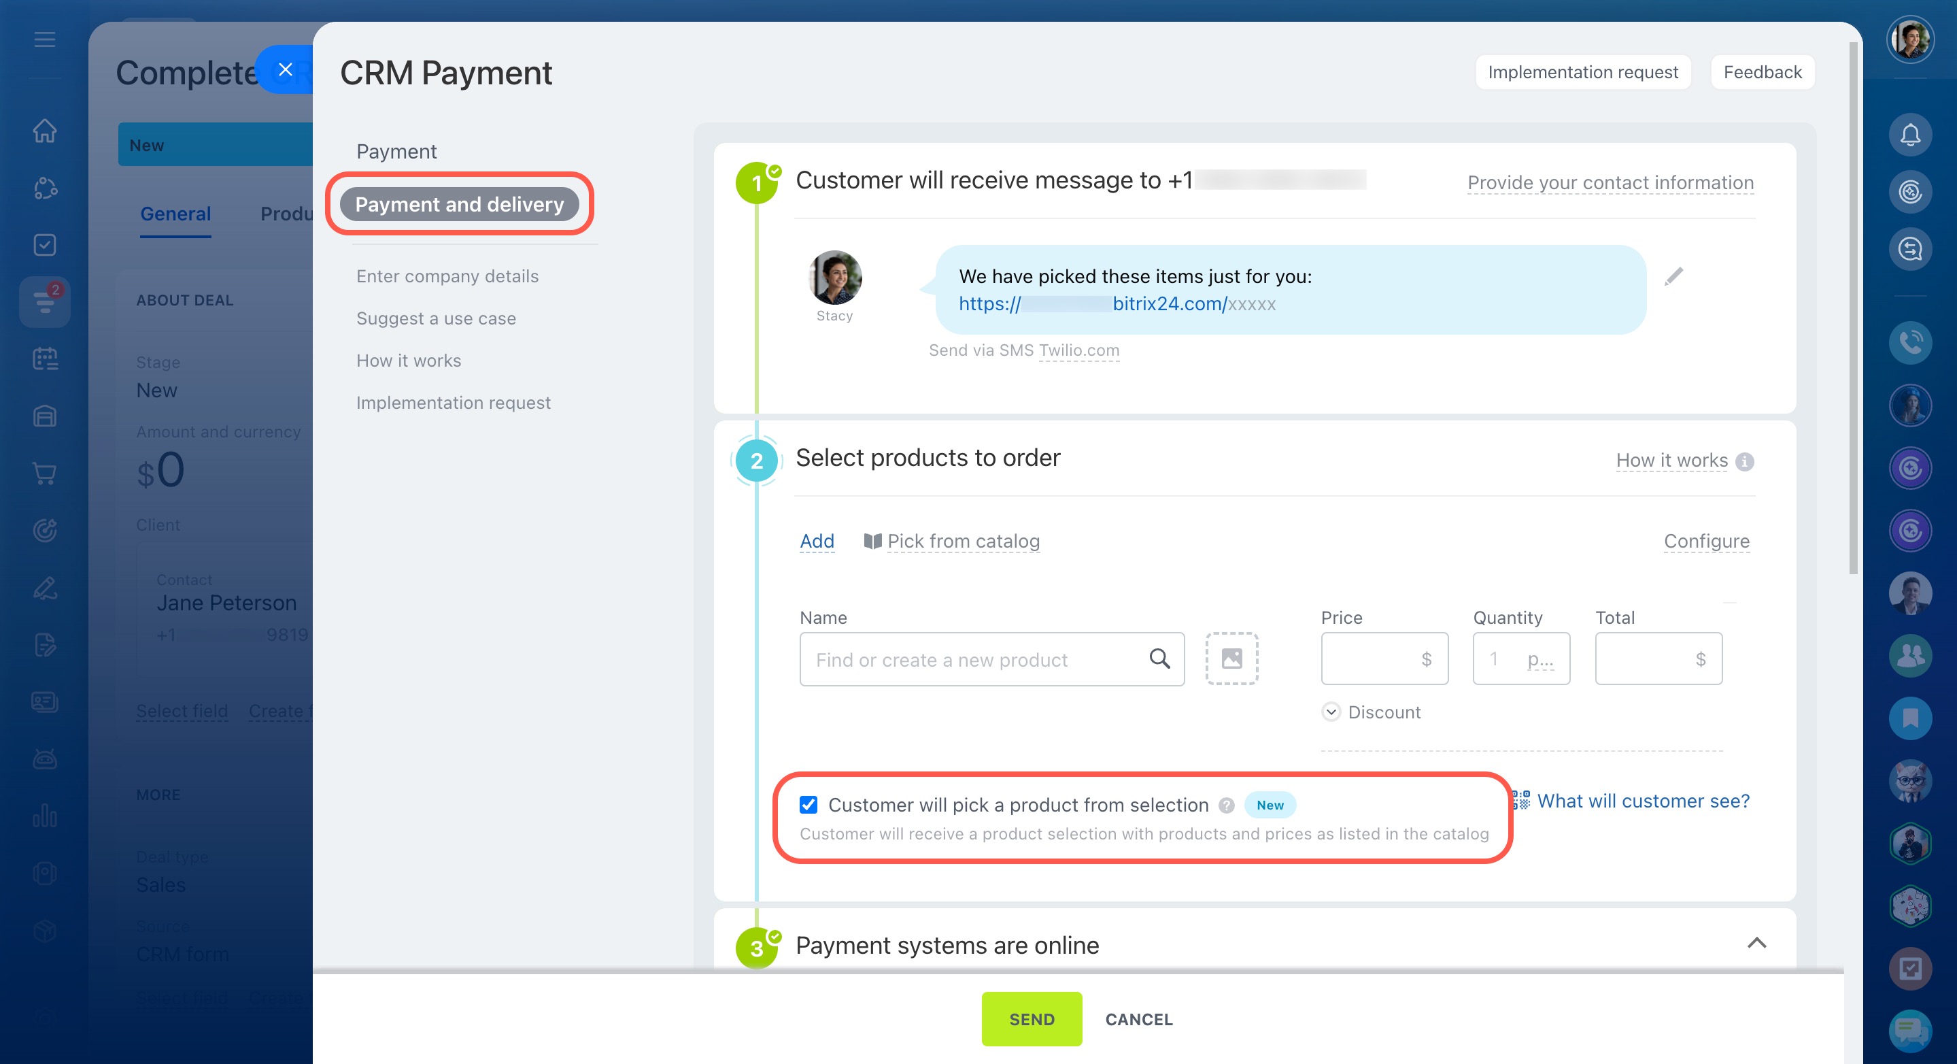Image resolution: width=1957 pixels, height=1064 pixels.
Task: Open Enter company details menu item
Action: (447, 276)
